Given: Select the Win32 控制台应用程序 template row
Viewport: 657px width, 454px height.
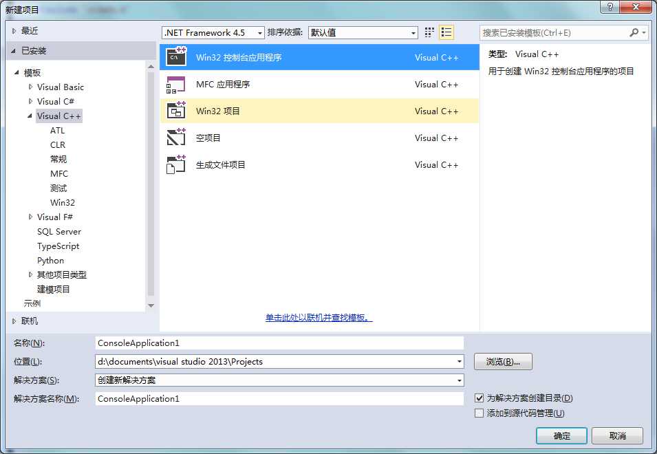Looking at the screenshot, I should click(319, 57).
